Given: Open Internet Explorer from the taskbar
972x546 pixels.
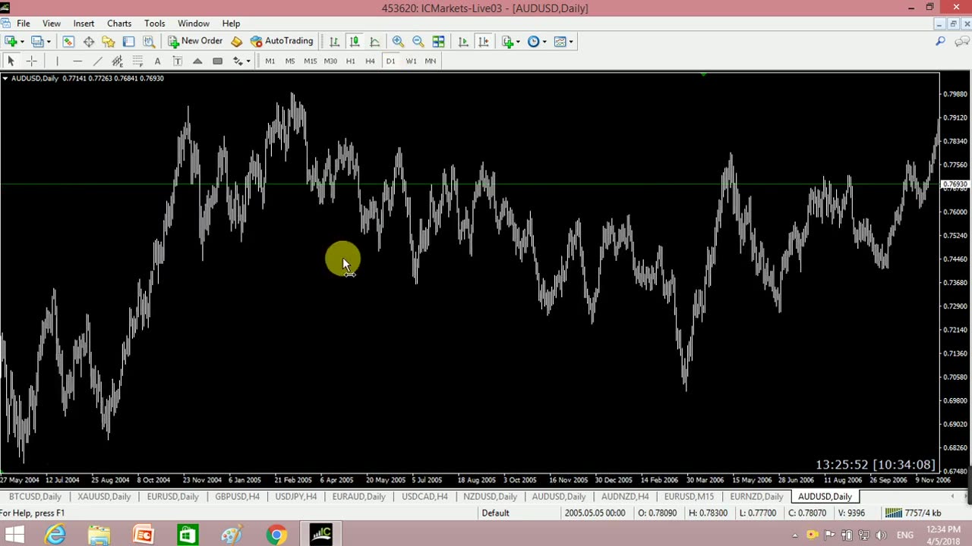Looking at the screenshot, I should tap(55, 535).
